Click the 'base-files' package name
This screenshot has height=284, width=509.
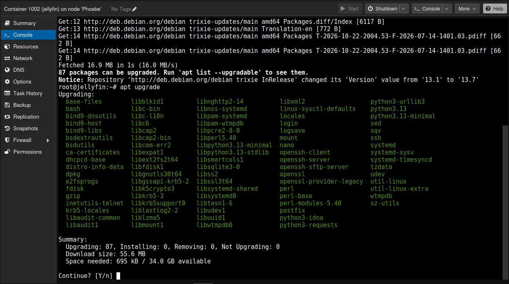[x=84, y=101]
